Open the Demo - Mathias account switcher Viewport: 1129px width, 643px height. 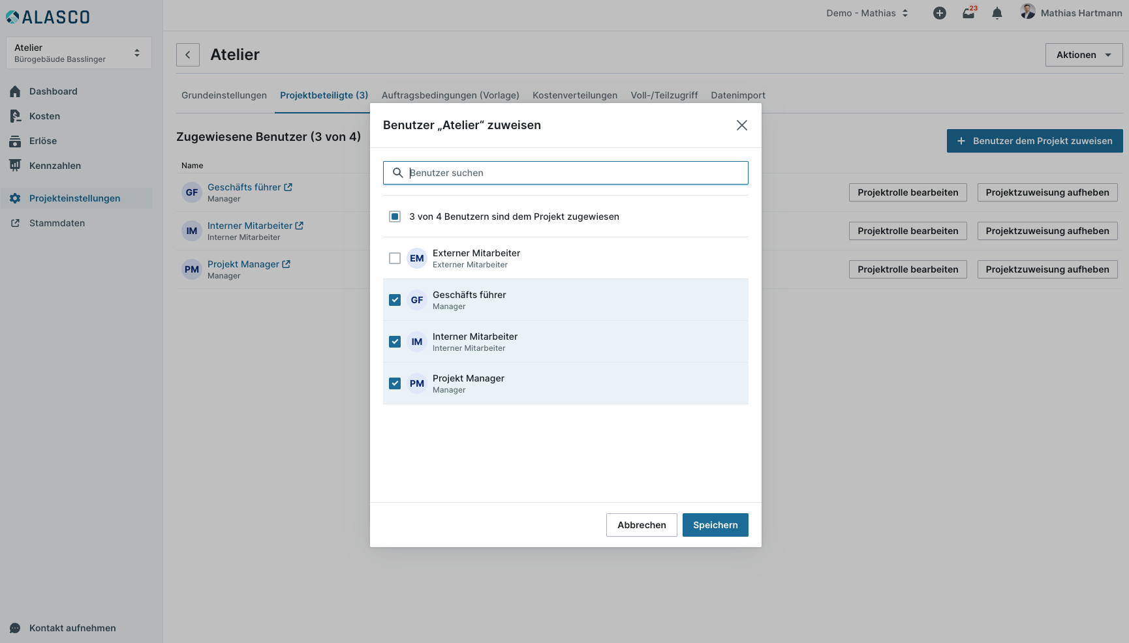point(867,13)
